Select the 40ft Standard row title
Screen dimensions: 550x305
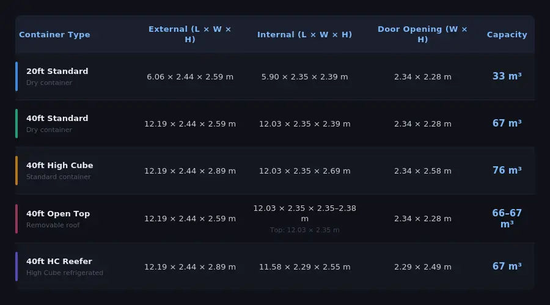coord(57,119)
